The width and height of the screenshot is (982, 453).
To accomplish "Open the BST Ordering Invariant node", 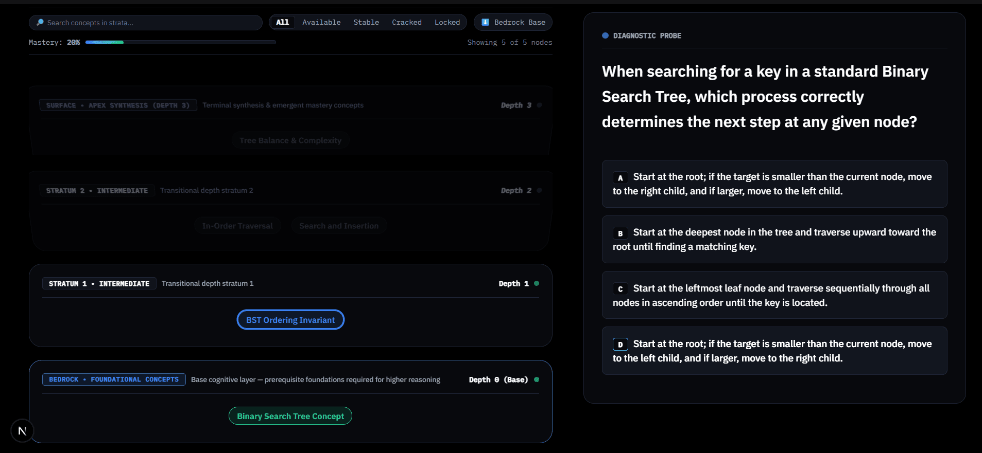I will point(290,320).
